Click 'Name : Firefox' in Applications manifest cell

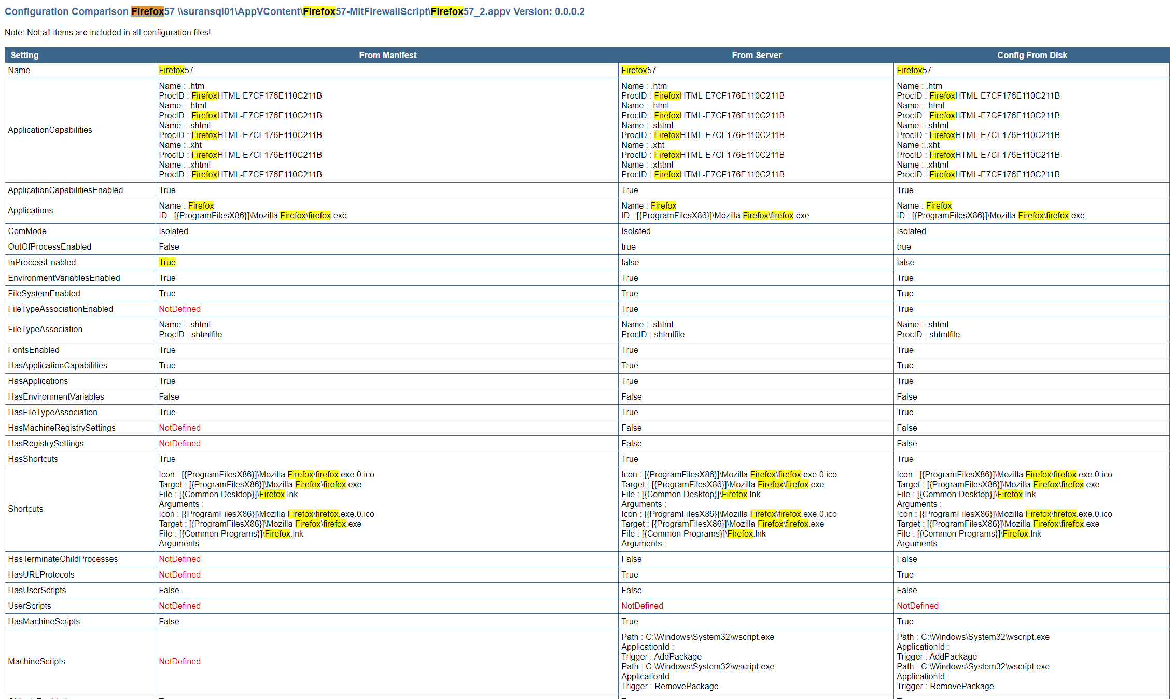pos(186,205)
